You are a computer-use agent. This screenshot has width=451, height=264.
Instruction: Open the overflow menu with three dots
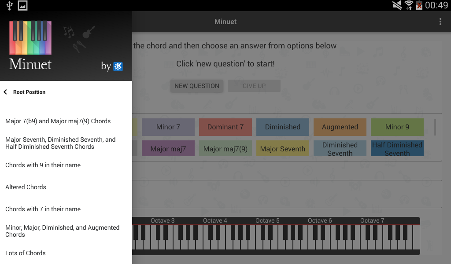click(x=440, y=21)
